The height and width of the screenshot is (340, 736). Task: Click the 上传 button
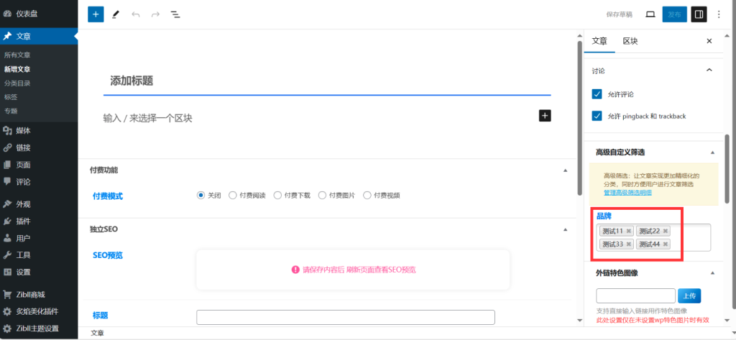tap(689, 296)
